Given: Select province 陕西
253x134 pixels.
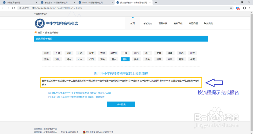Looking at the screenshot, I should 159,59.
